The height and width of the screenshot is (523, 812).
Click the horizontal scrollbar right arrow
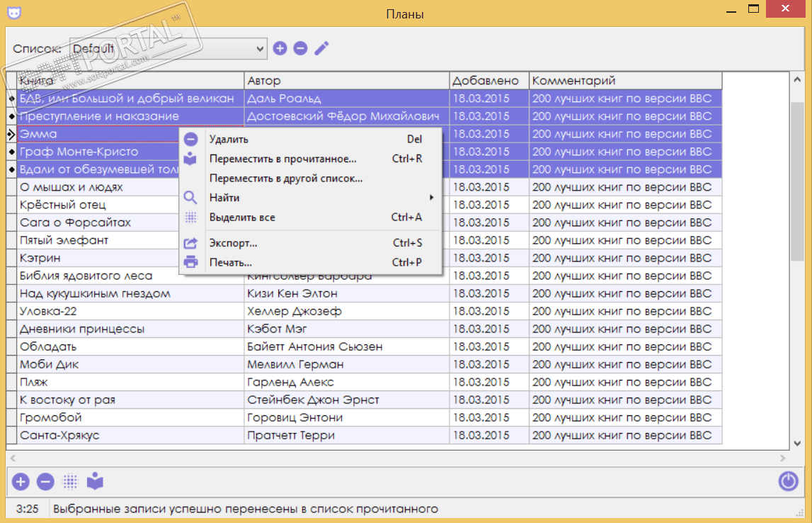782,459
